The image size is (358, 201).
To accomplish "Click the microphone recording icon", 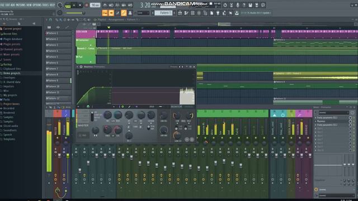I will coord(238,5).
